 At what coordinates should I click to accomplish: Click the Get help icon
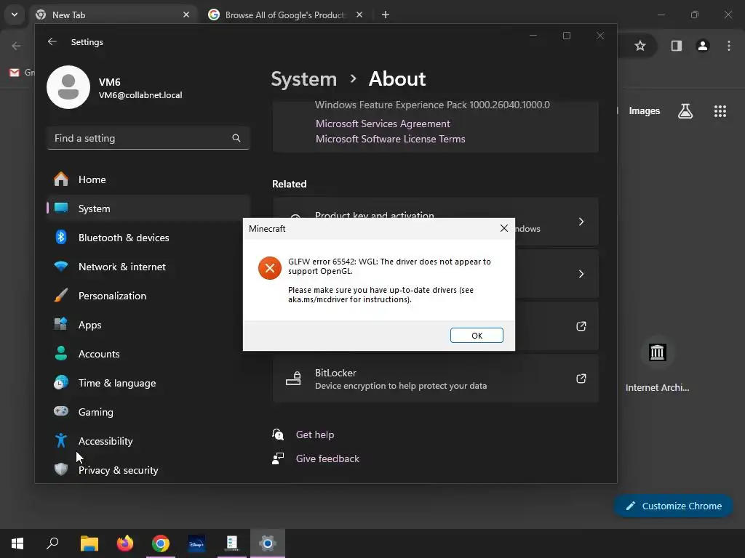tap(278, 434)
